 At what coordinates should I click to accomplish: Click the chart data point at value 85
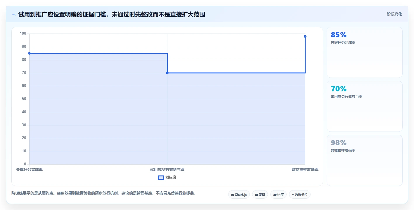(29, 53)
